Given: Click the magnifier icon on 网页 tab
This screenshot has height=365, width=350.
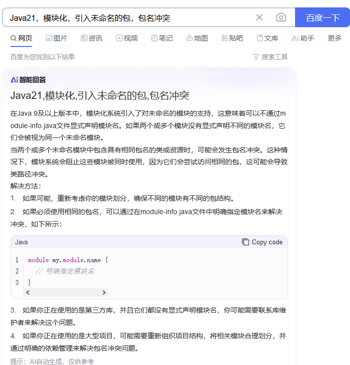Looking at the screenshot, I should pos(13,38).
